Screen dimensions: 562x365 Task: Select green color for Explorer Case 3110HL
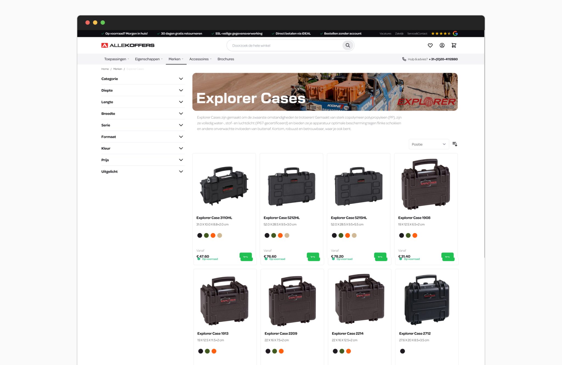point(206,235)
